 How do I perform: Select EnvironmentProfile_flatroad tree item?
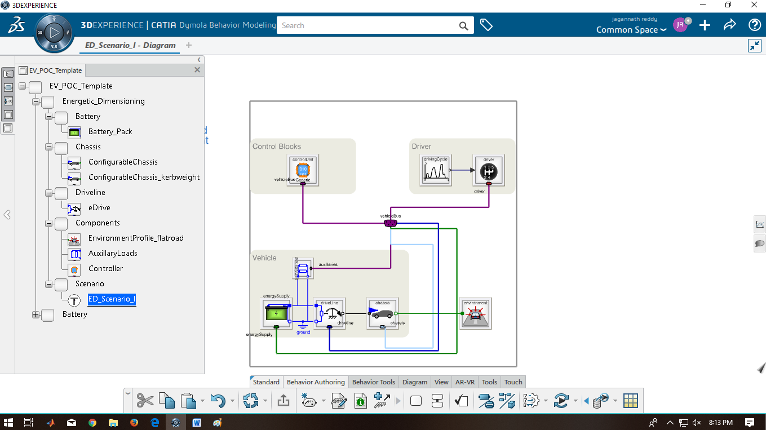(136, 238)
